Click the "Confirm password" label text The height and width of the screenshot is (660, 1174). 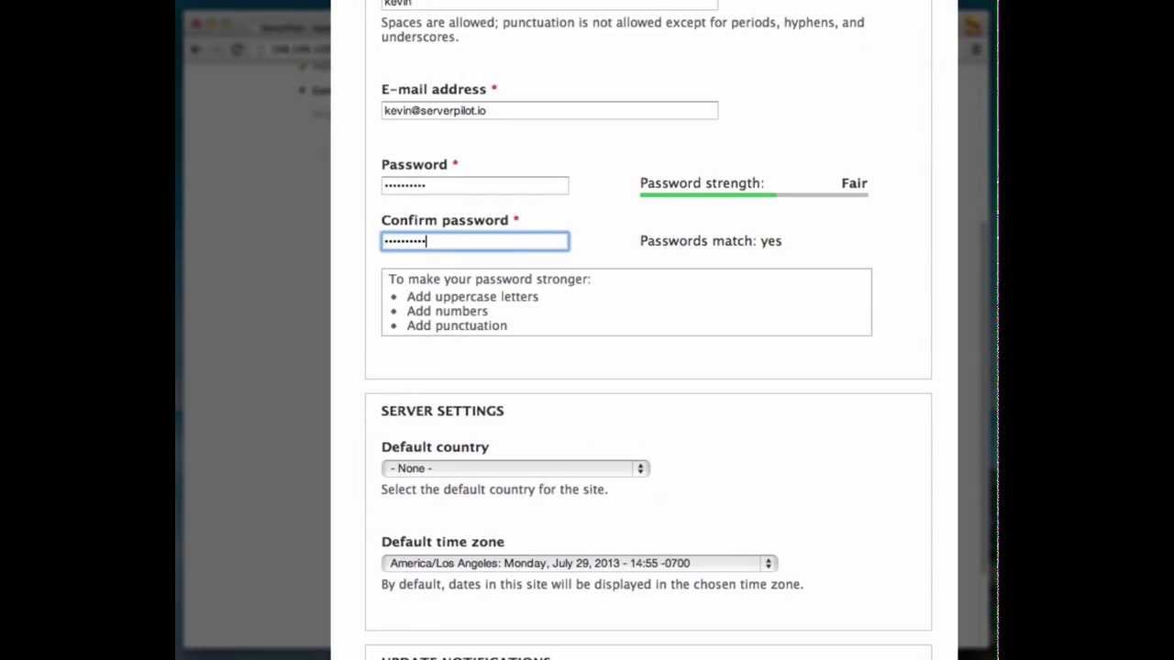(x=445, y=221)
